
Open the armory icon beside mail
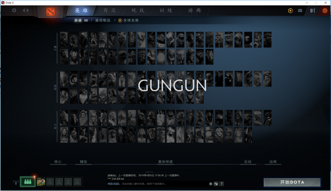[x=313, y=11]
